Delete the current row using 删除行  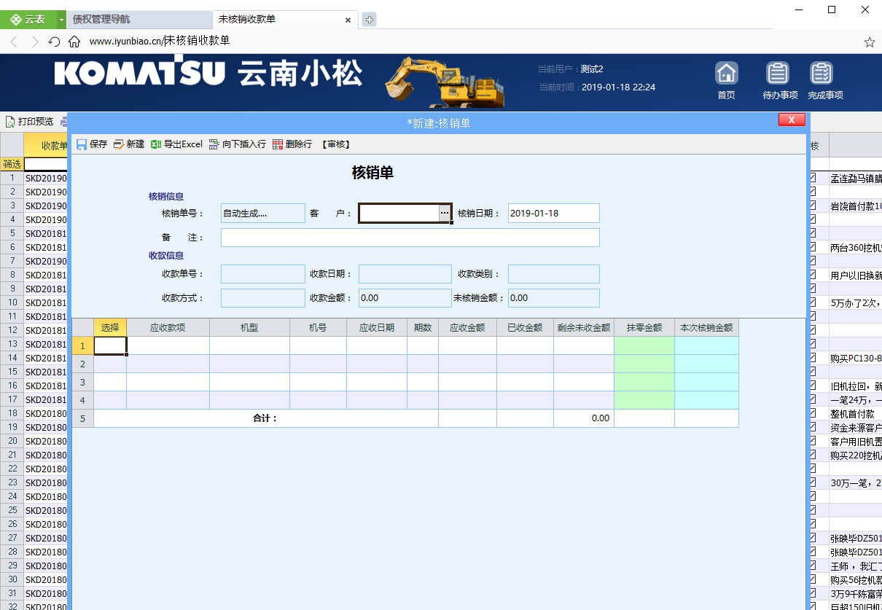[x=292, y=144]
